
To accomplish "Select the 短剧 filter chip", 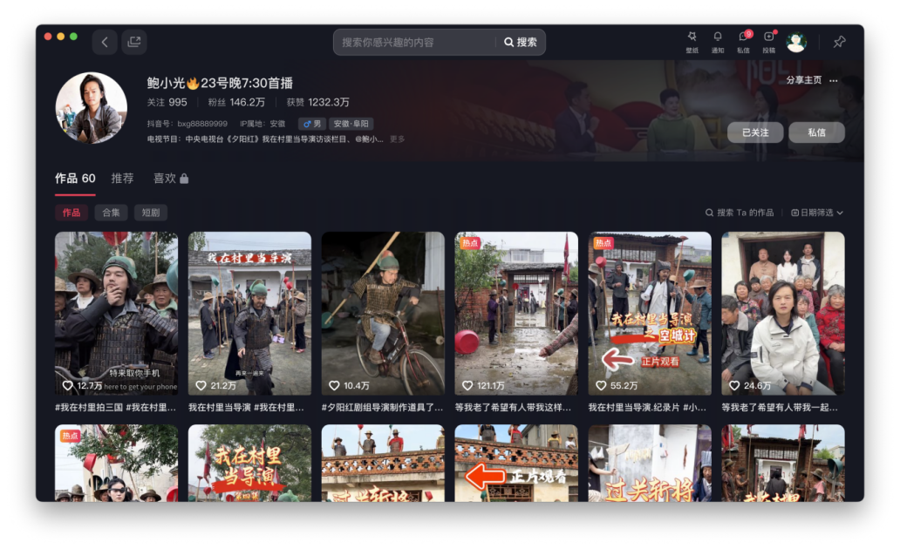I will click(150, 213).
